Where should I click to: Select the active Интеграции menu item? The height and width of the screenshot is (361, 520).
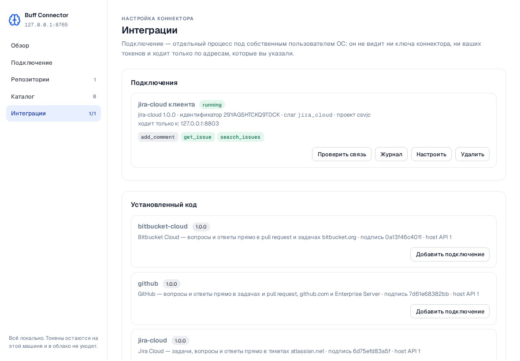(x=53, y=113)
